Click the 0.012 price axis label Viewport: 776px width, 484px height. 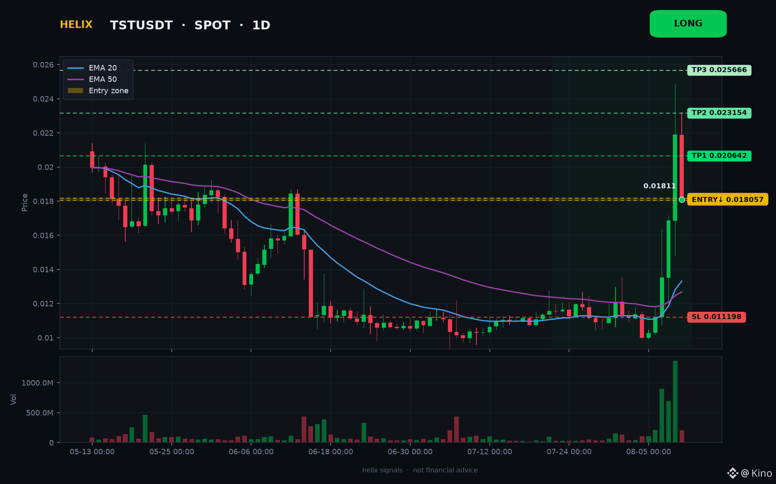pos(44,303)
